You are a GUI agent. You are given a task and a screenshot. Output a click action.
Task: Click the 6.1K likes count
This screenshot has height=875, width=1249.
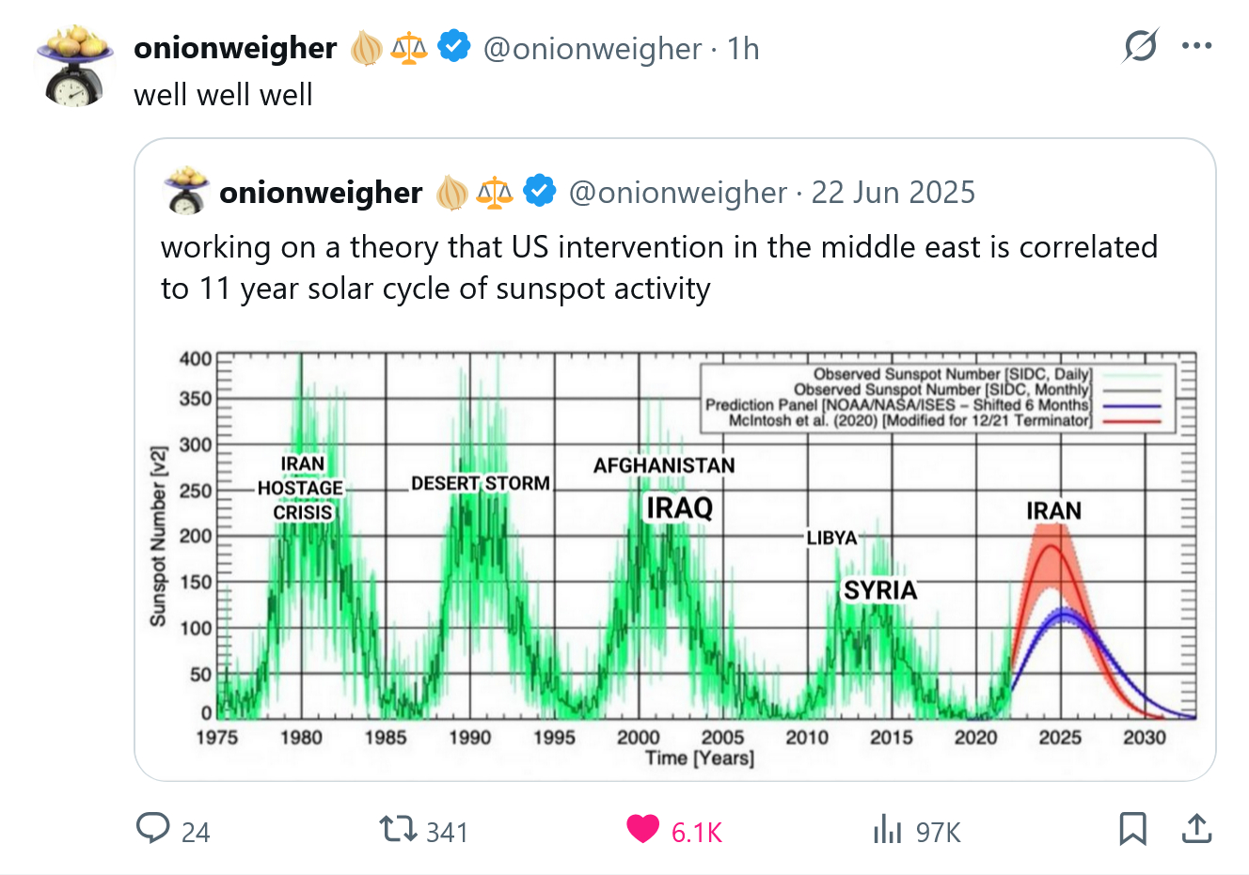click(x=696, y=833)
